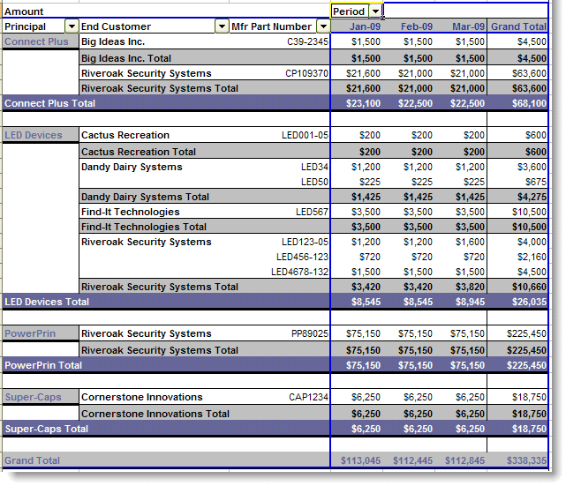Select part number CP109370
This screenshot has width=566, height=486.
click(306, 73)
